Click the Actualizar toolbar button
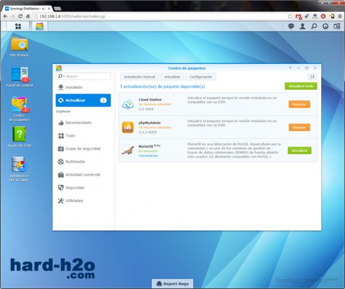345x289 pixels. tap(172, 76)
